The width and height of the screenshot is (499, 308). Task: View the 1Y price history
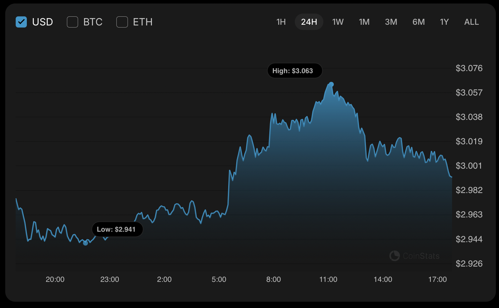click(x=444, y=22)
